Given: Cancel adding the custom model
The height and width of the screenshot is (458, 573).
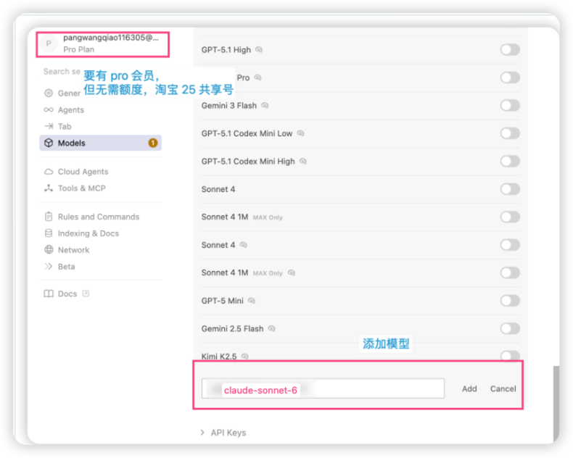Looking at the screenshot, I should click(503, 388).
